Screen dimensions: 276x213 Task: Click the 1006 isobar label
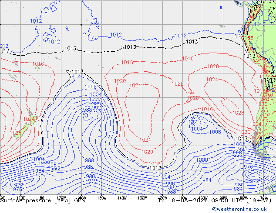click(215, 132)
